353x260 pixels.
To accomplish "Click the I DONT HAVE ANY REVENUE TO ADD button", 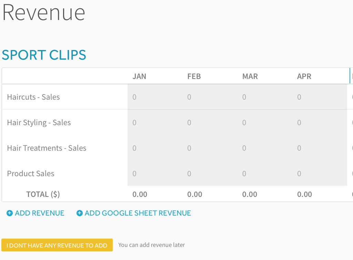I will [57, 245].
